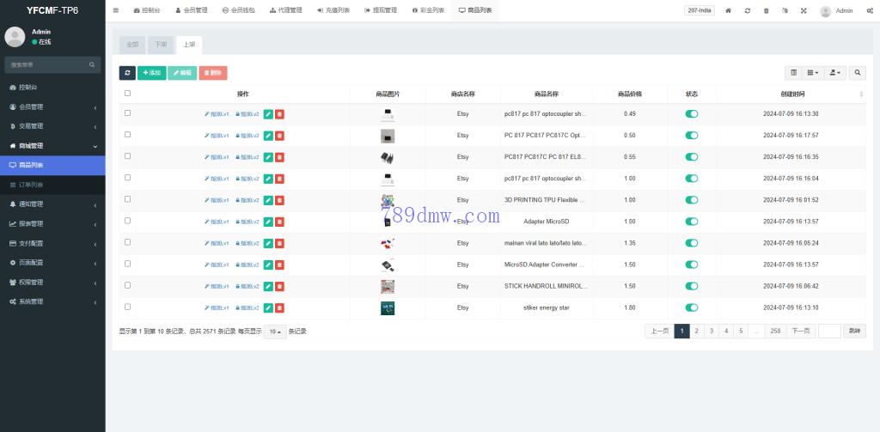
Task: Open the rows-per-page dropdown showing 10
Action: point(274,332)
